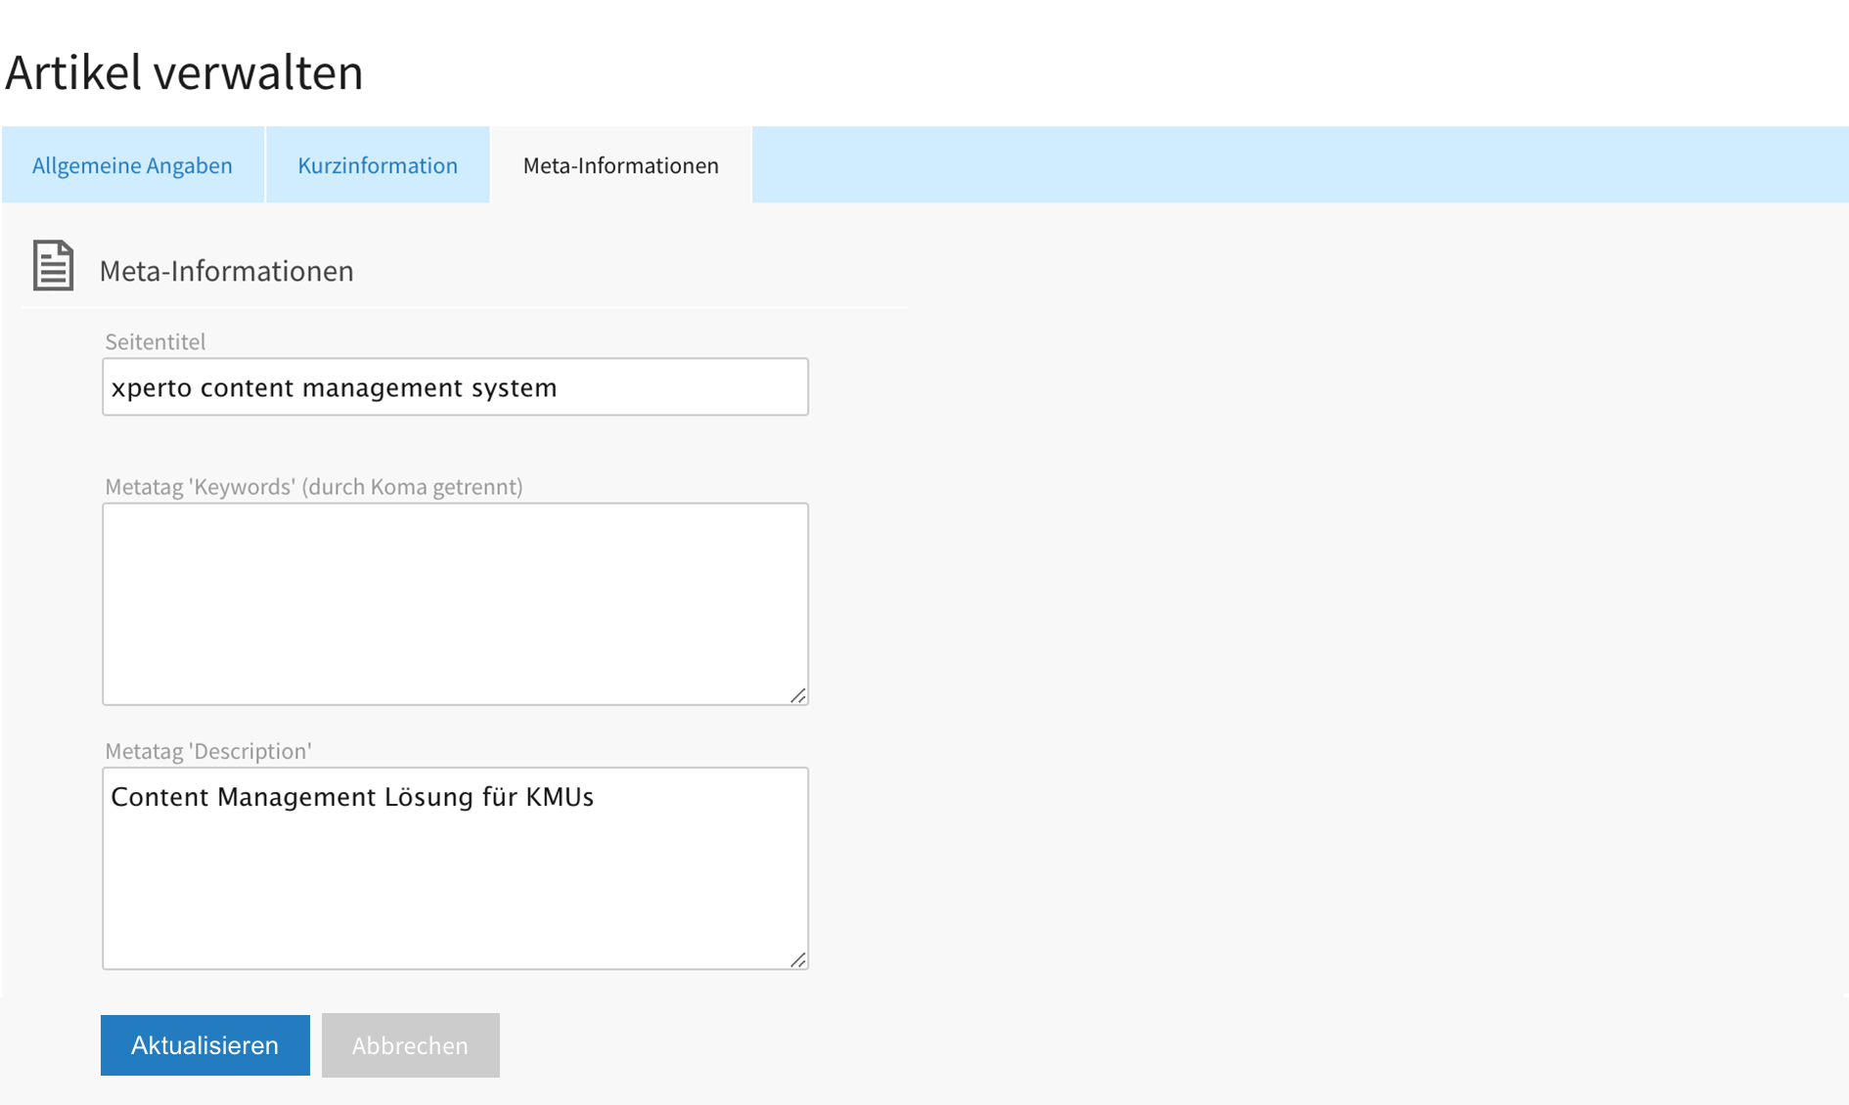Click the word 'KMUs' in the Description text
Viewport: 1849px width, 1105px height.
(560, 797)
